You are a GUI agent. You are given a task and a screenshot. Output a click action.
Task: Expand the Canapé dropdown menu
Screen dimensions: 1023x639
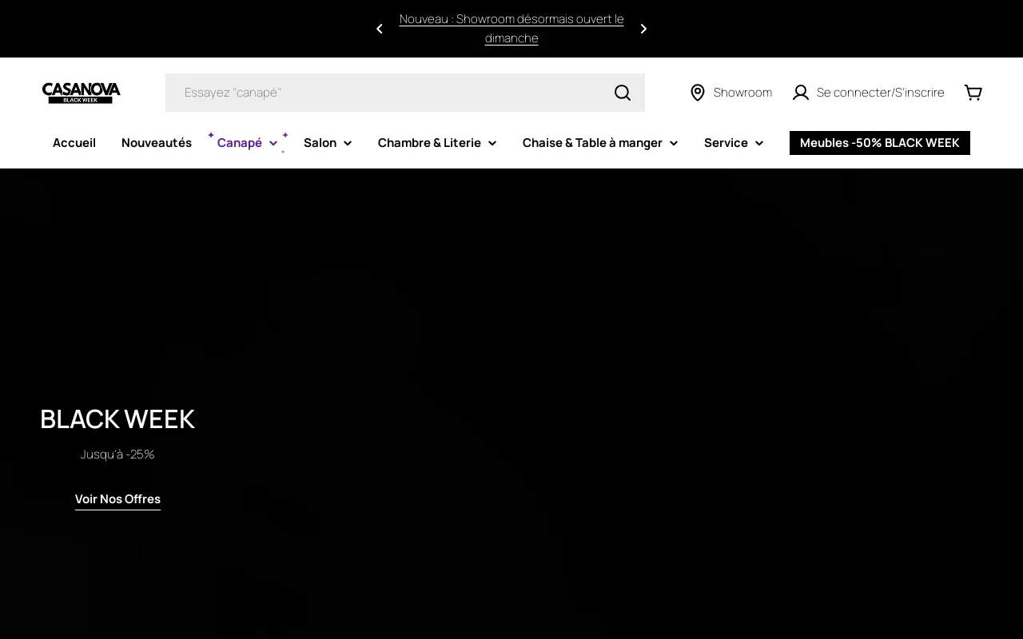tap(247, 143)
